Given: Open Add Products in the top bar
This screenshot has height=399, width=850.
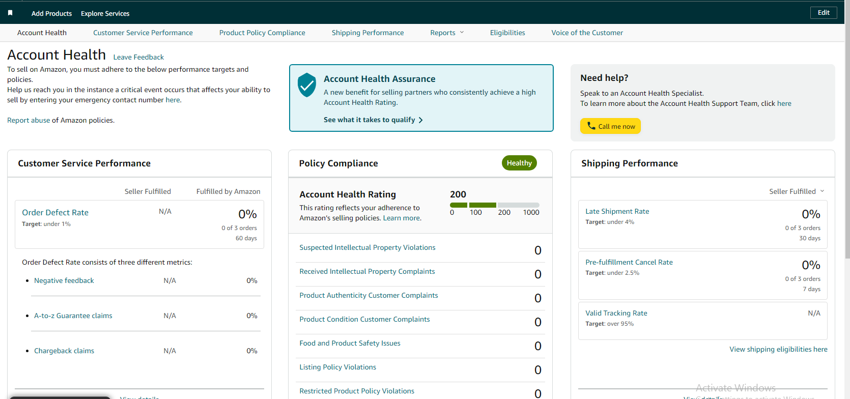Looking at the screenshot, I should (x=51, y=13).
